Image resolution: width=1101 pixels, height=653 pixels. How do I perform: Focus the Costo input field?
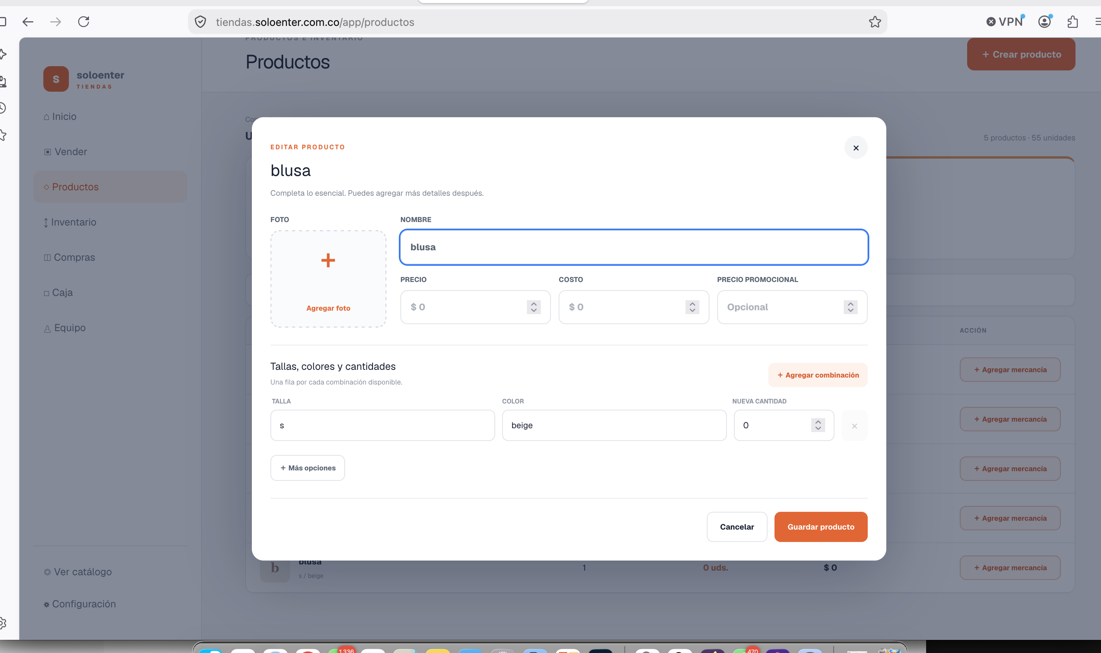(x=634, y=307)
